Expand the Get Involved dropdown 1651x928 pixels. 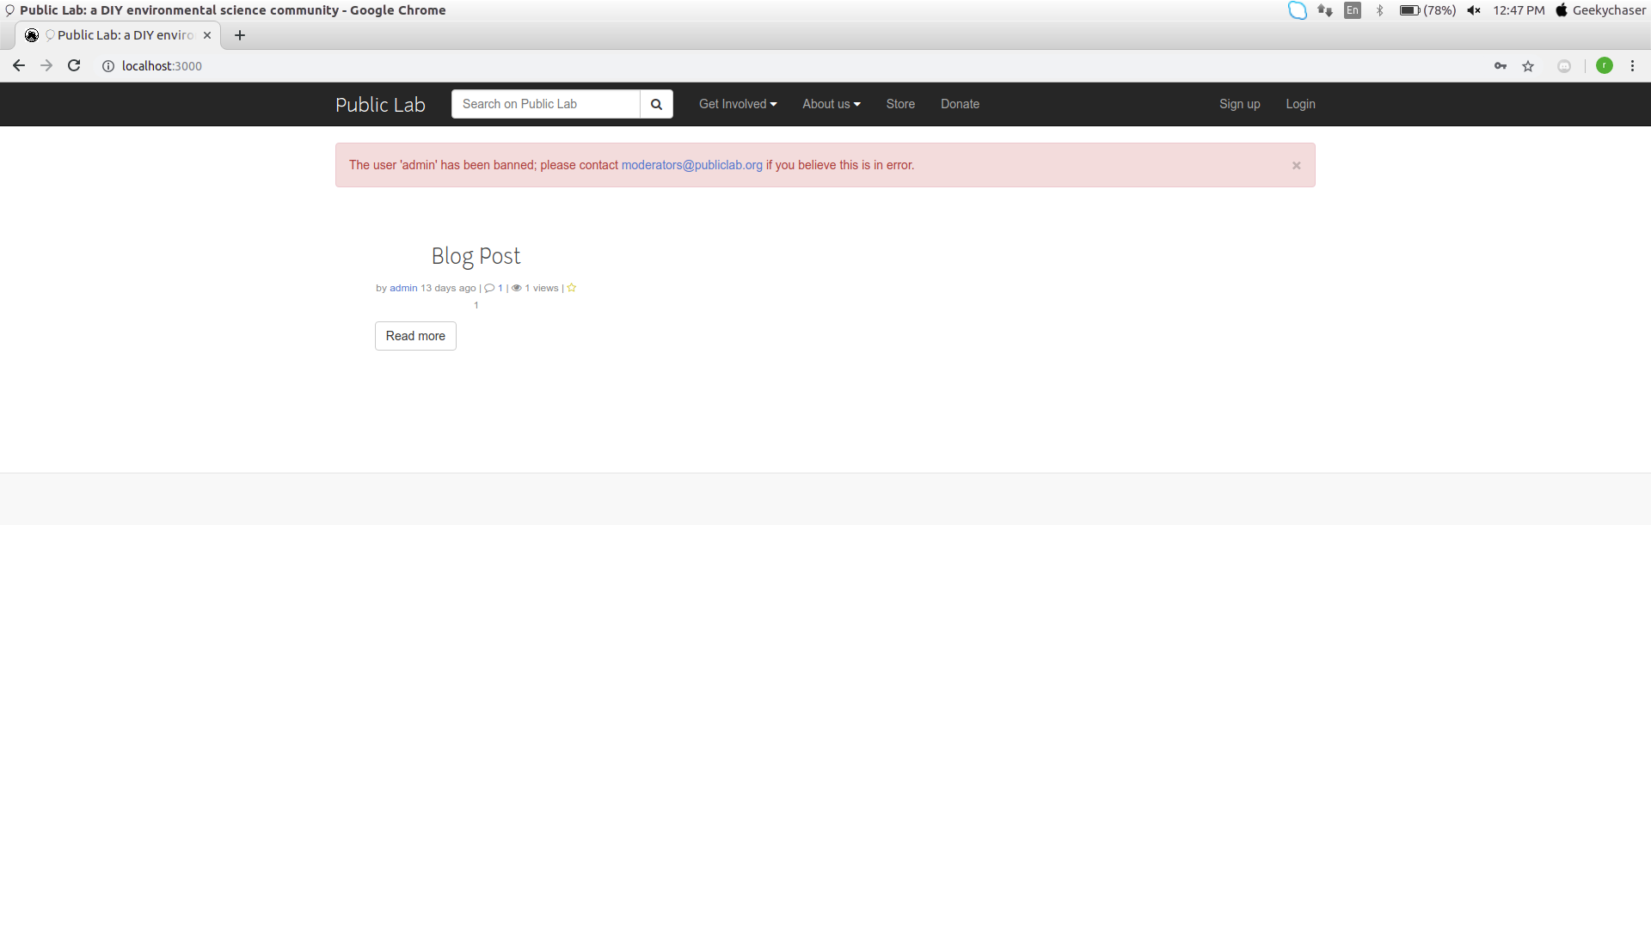pos(737,104)
